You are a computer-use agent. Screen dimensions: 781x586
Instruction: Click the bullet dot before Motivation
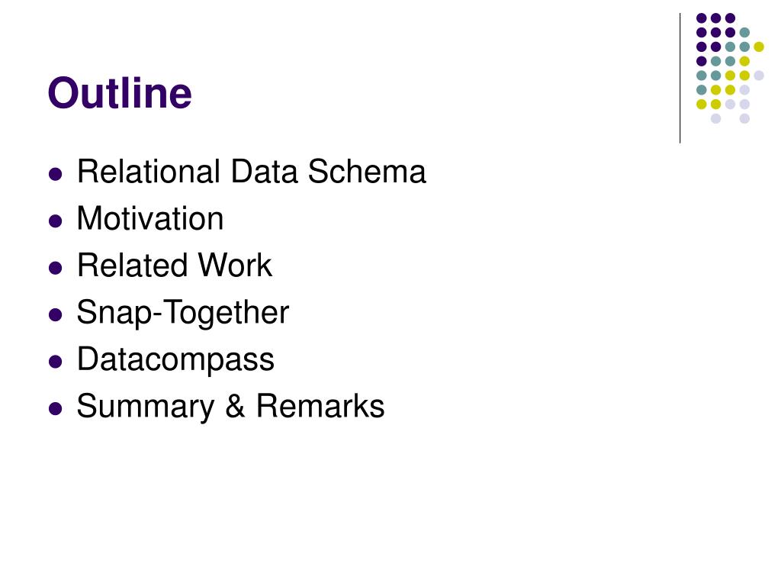point(55,221)
